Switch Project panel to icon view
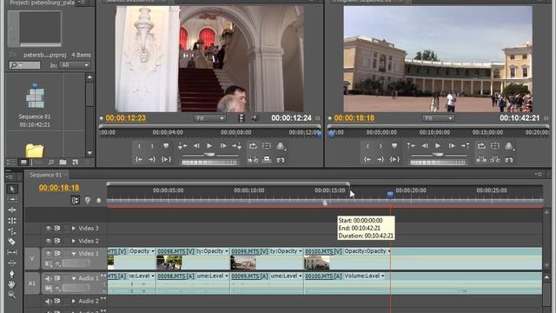This screenshot has width=556, height=313. [23, 163]
